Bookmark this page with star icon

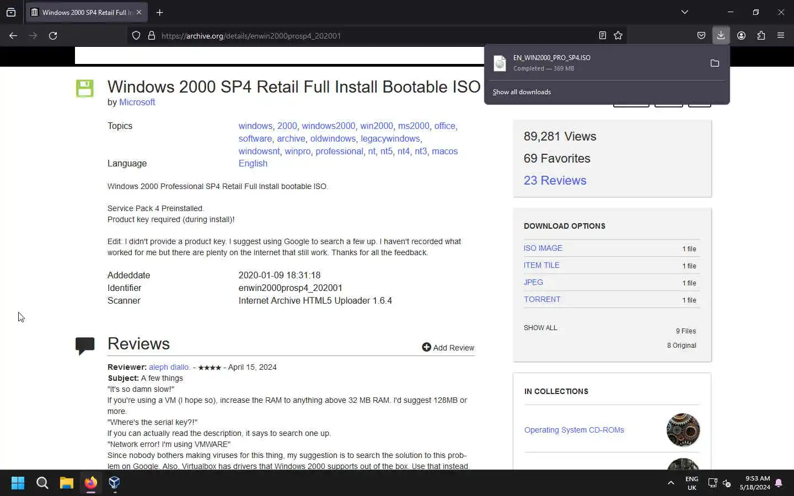tap(618, 36)
